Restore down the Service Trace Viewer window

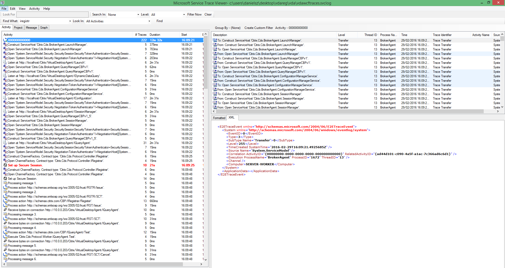[x=488, y=3]
